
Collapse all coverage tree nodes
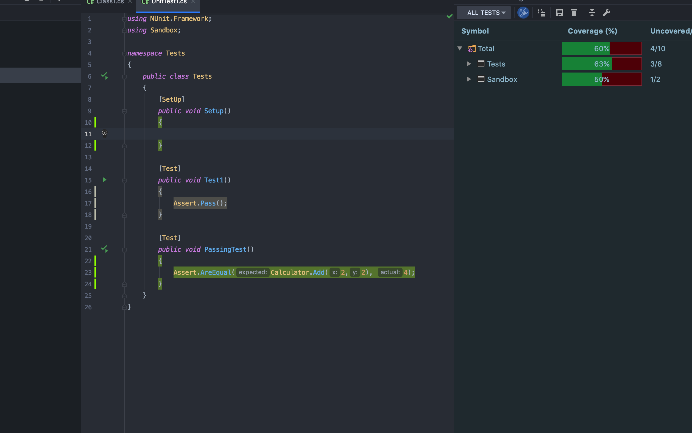[x=592, y=13]
